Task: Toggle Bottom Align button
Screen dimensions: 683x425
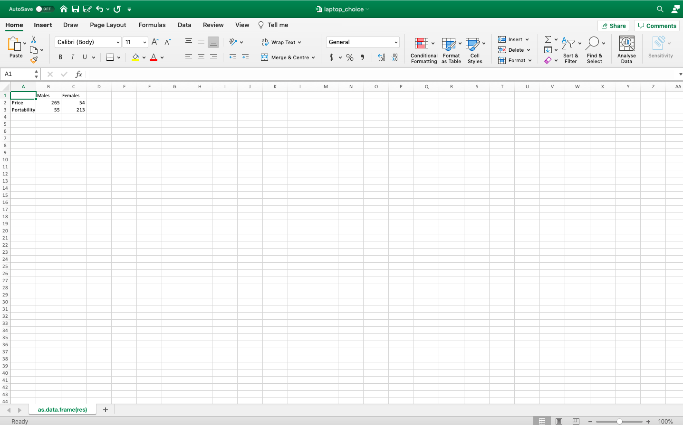Action: 213,42
